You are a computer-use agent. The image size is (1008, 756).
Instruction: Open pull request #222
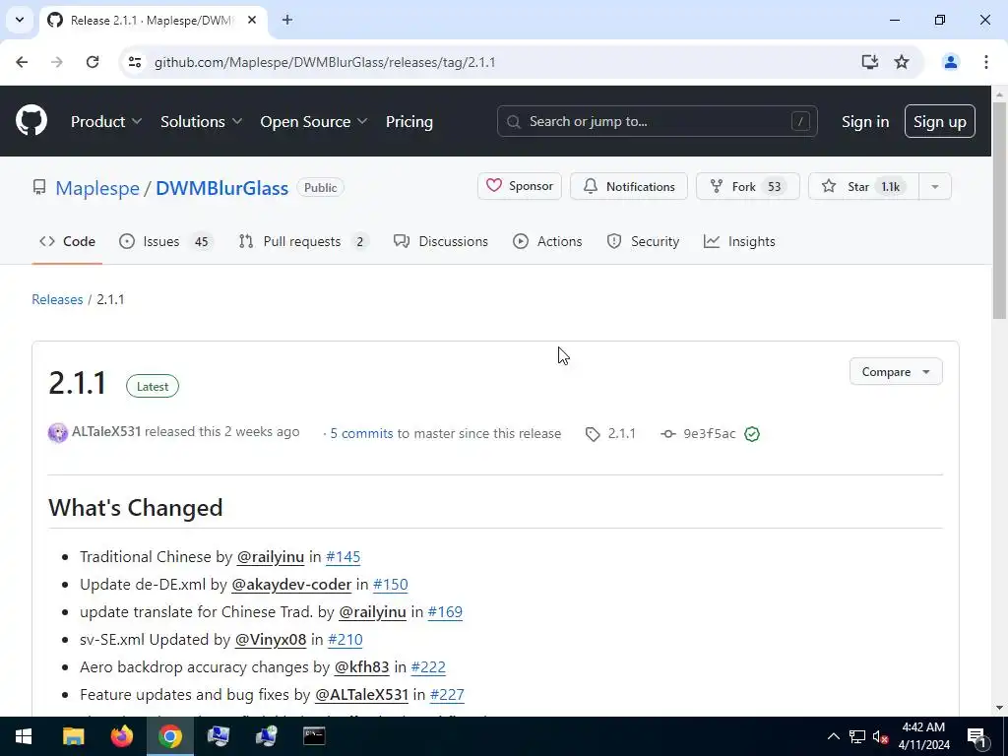click(x=428, y=666)
